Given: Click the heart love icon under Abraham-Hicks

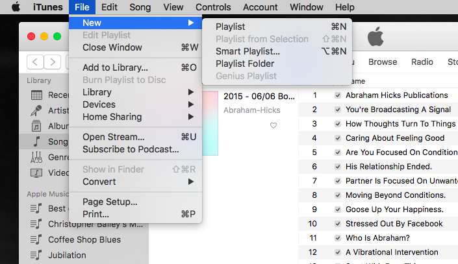Looking at the screenshot, I should pos(274,125).
